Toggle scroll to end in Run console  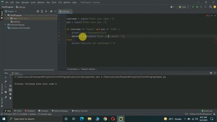11,90
